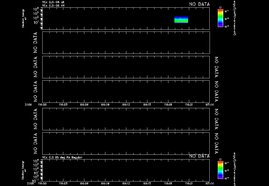Click the bottom color bar's ergs units label
This screenshot has height=186, width=269.
click(235, 169)
